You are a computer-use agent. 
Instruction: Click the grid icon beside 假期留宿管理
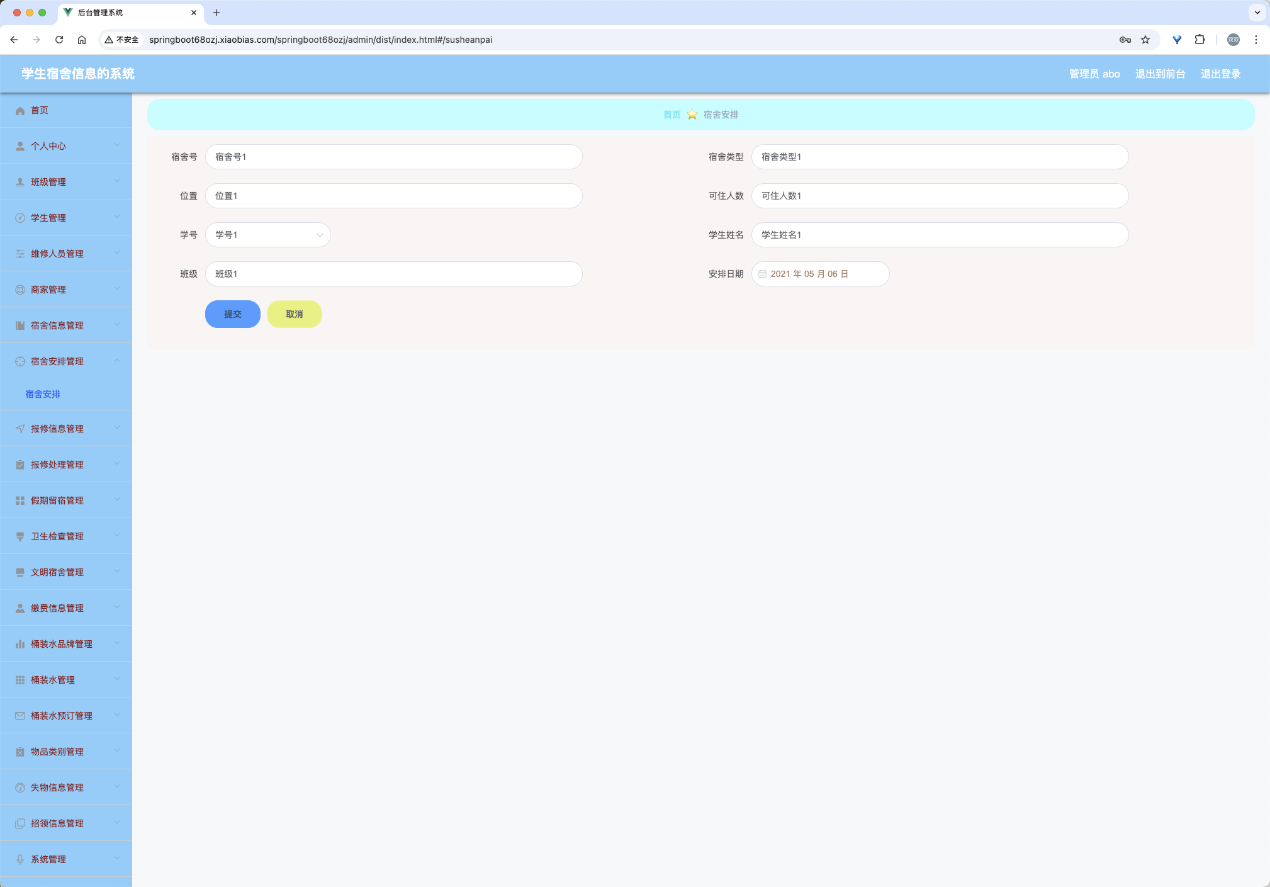click(20, 501)
